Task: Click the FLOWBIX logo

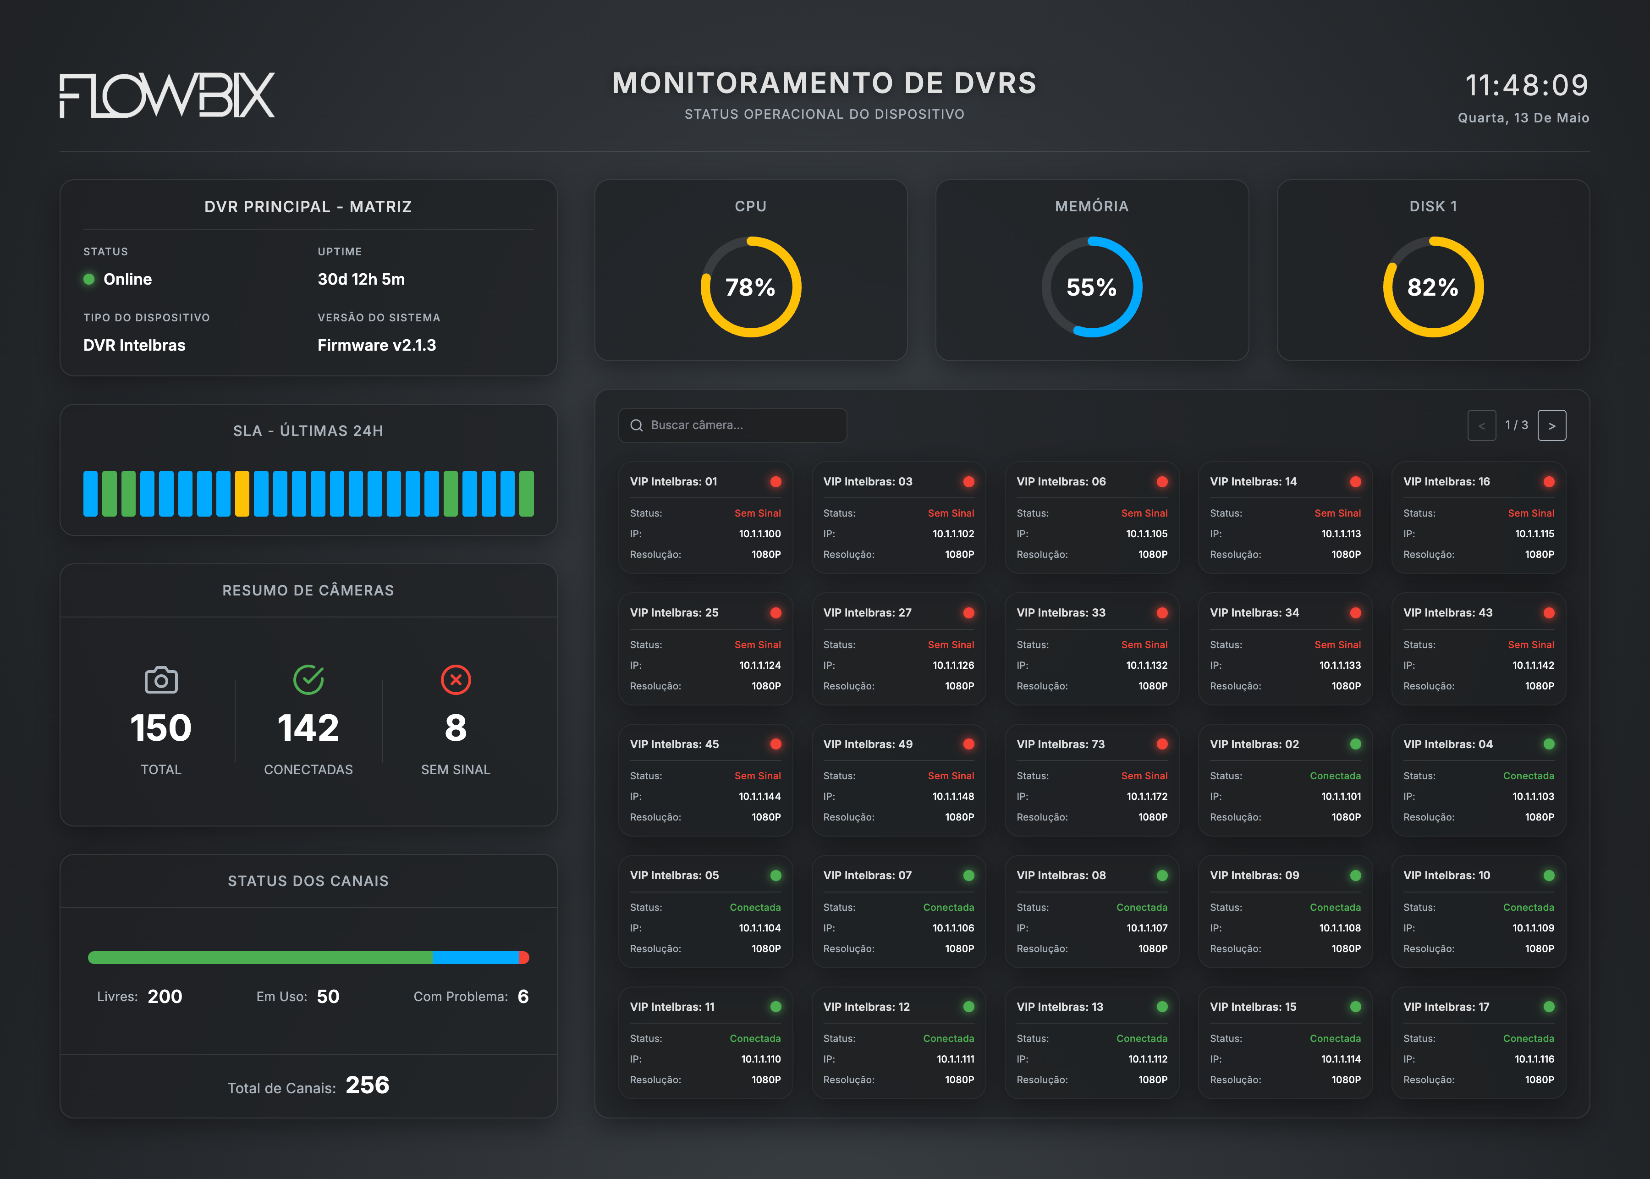Action: pyautogui.click(x=167, y=95)
